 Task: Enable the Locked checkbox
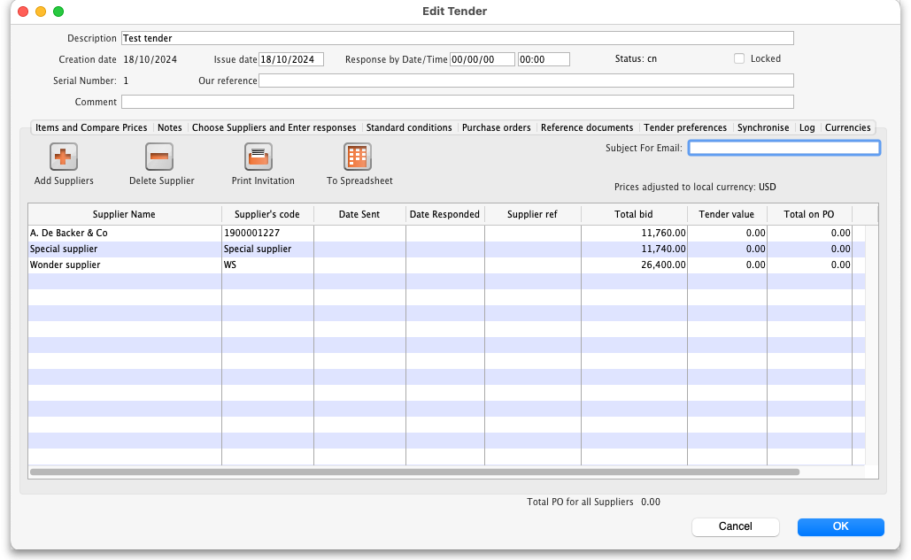[x=739, y=59]
